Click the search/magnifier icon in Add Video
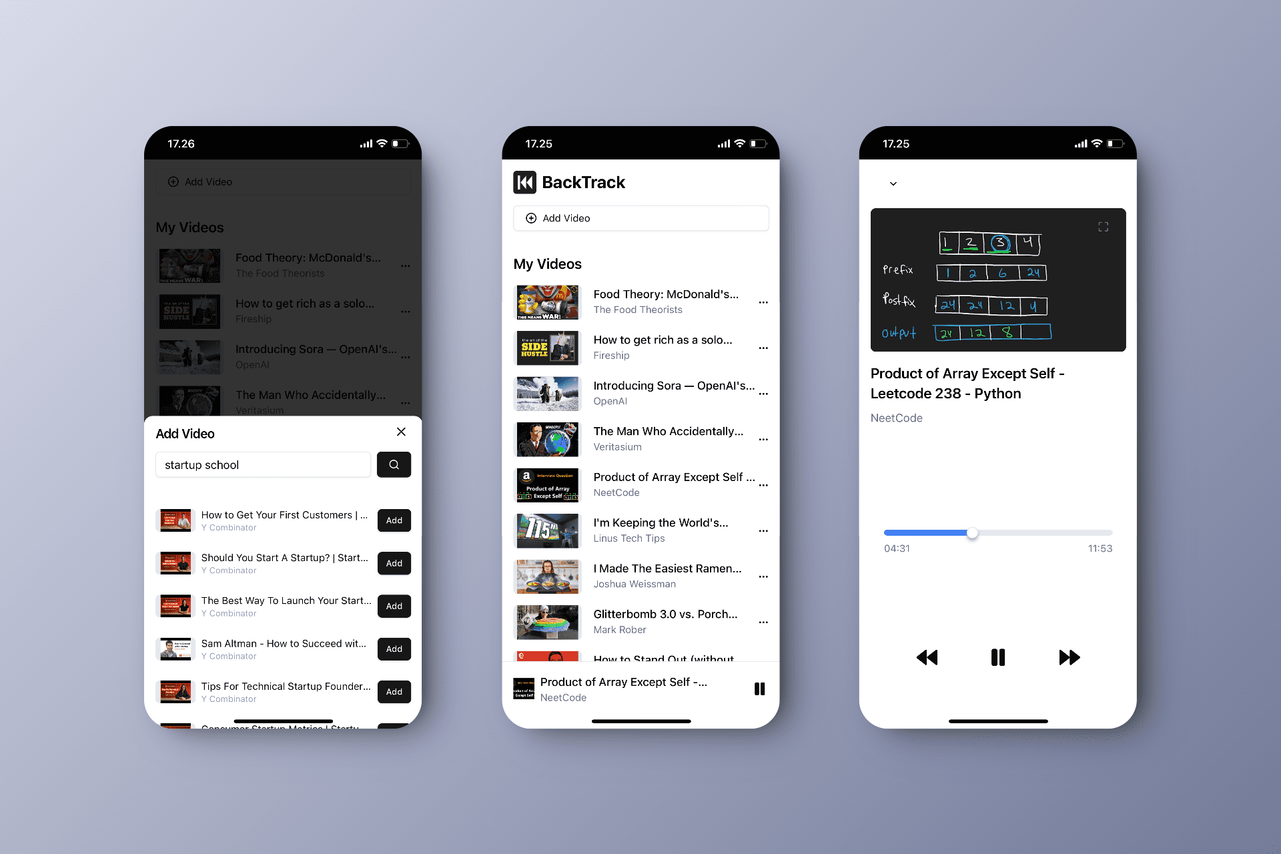This screenshot has height=854, width=1281. [x=394, y=464]
